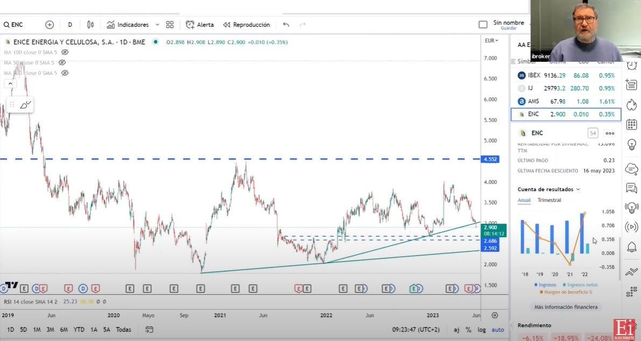Toggle the aj adjusted data option

coord(456,330)
